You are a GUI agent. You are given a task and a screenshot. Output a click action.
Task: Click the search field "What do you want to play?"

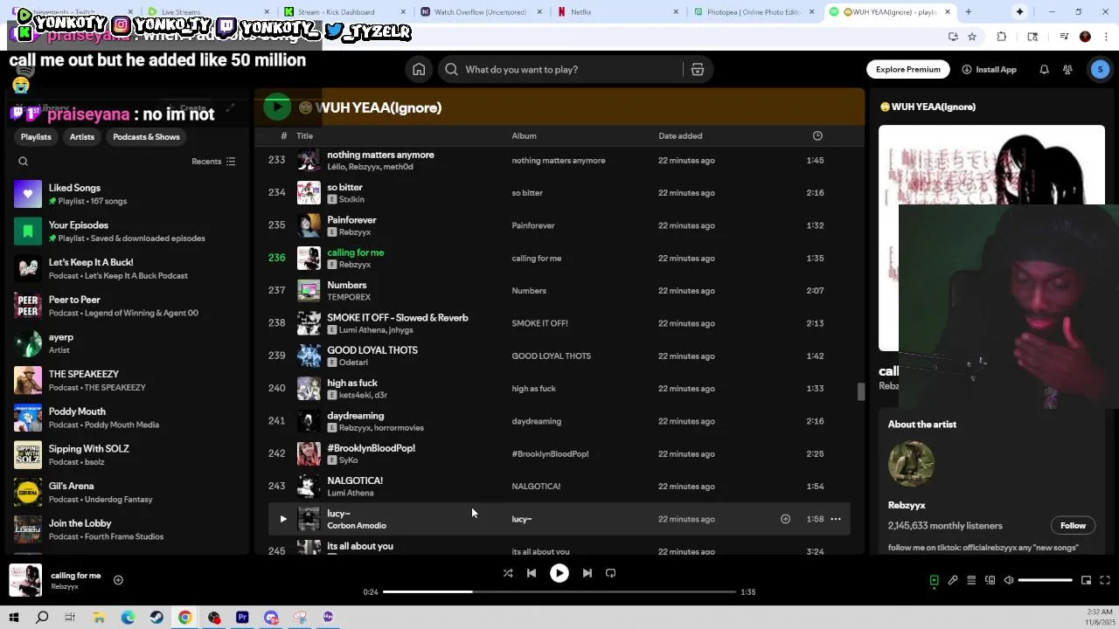(559, 70)
